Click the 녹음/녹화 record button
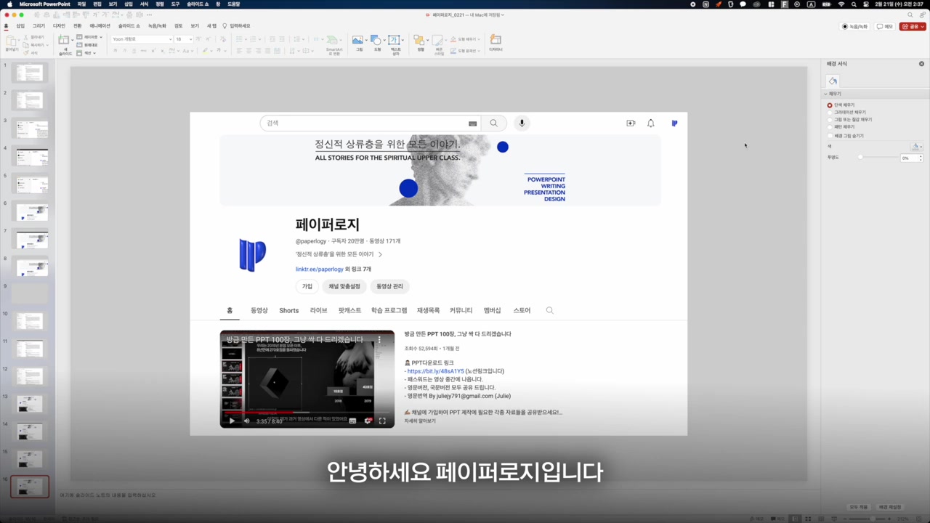Screen dimensions: 930x523 (855, 26)
